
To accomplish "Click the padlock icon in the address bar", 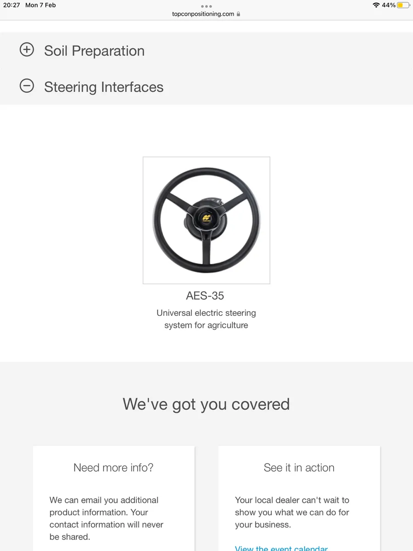I will (239, 14).
